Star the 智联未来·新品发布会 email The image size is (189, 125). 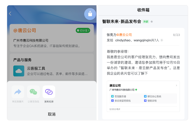click(x=152, y=22)
